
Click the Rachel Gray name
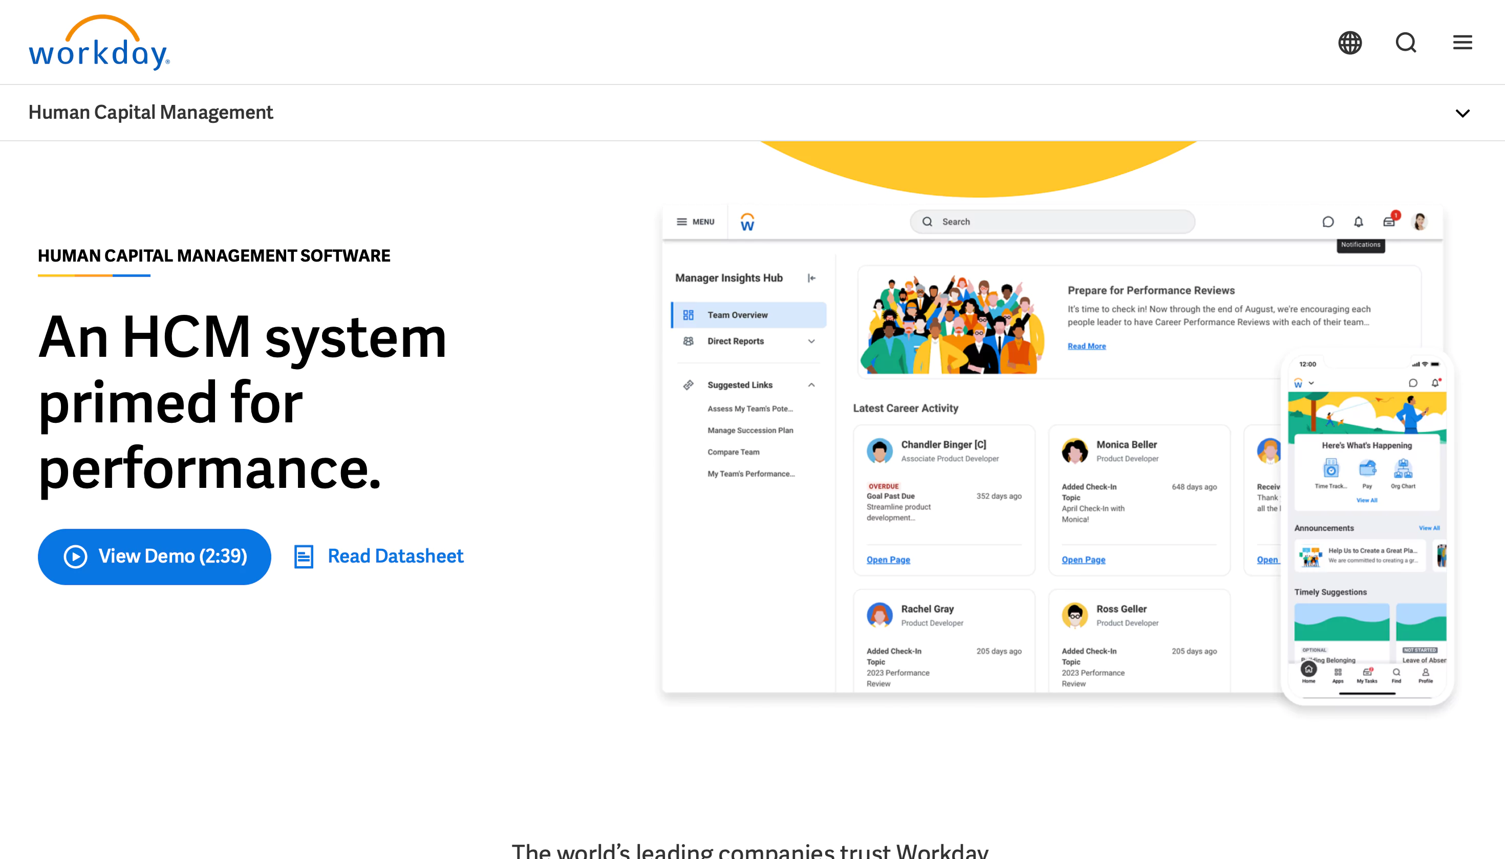927,609
